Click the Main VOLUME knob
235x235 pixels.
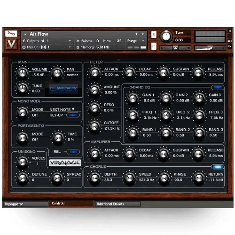point(23,72)
